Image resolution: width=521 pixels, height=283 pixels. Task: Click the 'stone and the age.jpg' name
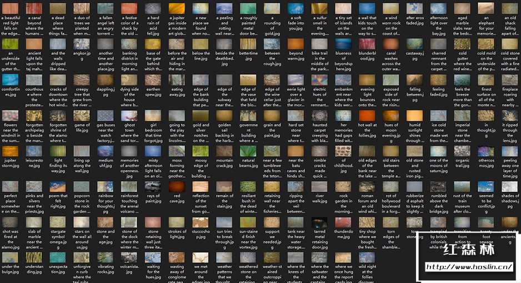[106, 236]
